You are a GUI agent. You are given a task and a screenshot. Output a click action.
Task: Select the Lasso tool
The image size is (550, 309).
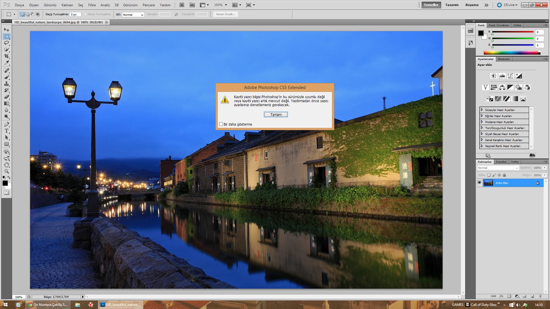[7, 43]
